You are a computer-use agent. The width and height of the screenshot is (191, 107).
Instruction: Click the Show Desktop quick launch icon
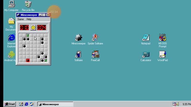tap(21, 104)
